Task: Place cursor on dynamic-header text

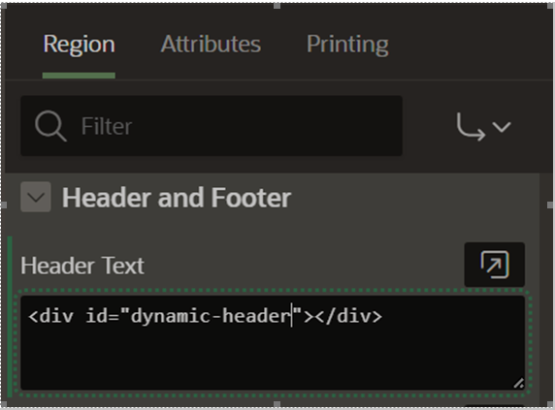Action: [211, 316]
